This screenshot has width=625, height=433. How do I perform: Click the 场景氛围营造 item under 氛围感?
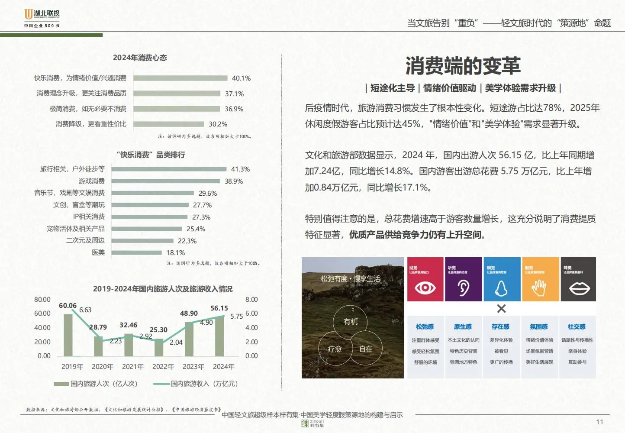pyautogui.click(x=539, y=351)
